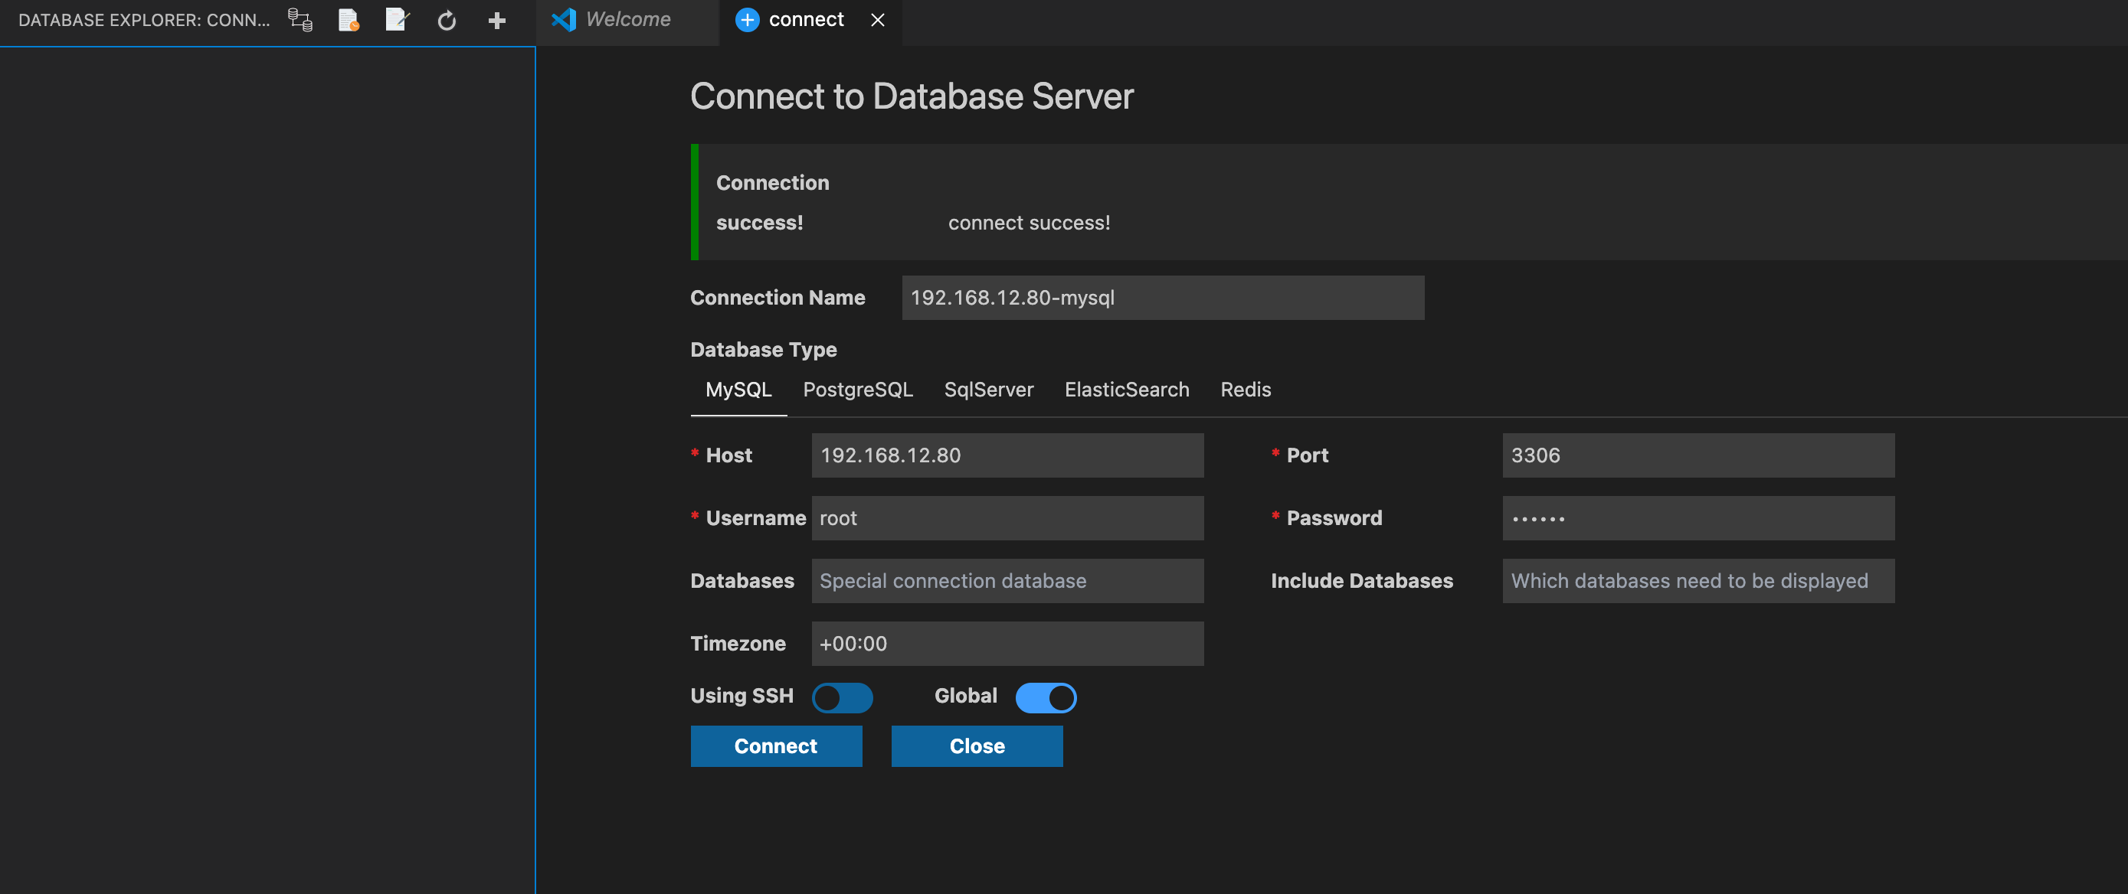Click the blue Connect button
This screenshot has width=2128, height=894.
[x=776, y=746]
